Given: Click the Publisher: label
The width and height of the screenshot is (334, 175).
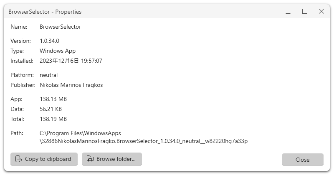Looking at the screenshot, I should (x=23, y=85).
